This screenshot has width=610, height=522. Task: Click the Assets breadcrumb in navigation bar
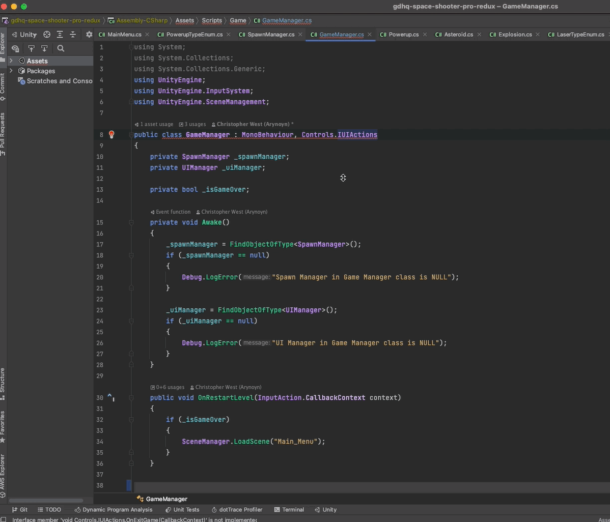point(185,20)
